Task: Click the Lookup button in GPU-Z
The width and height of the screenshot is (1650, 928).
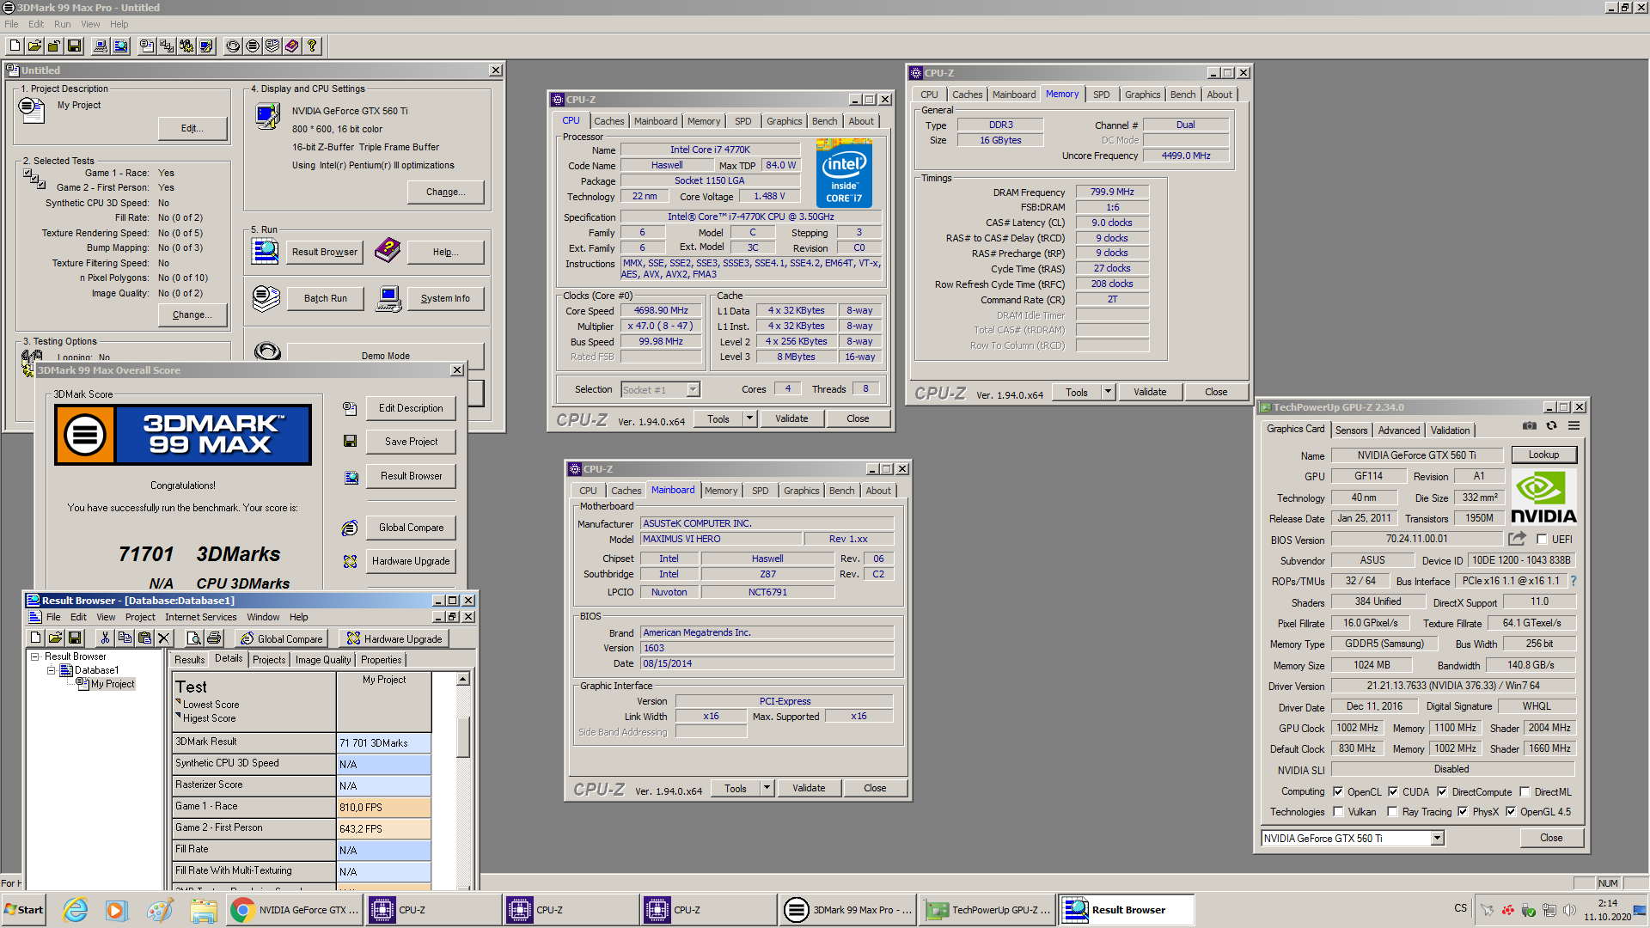Action: coord(1543,455)
